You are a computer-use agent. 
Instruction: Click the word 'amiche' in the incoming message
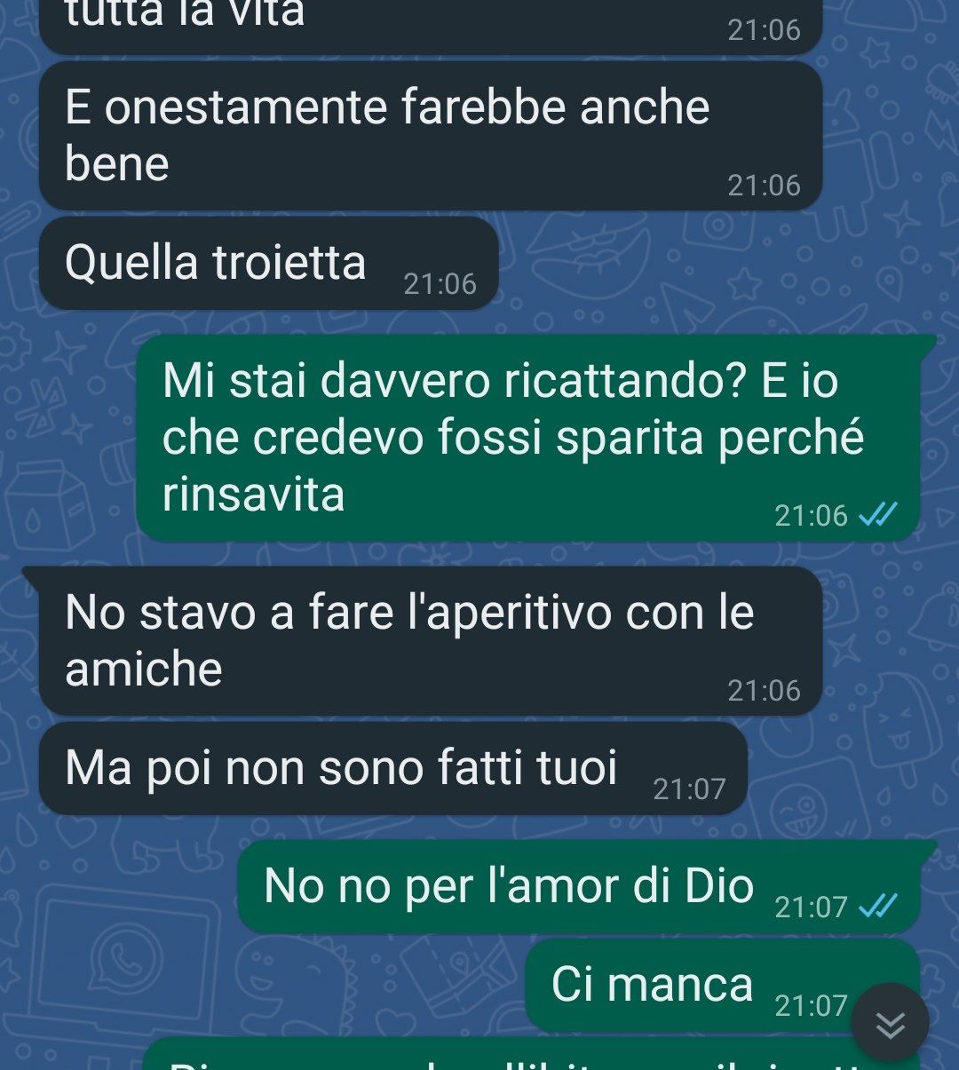pyautogui.click(x=143, y=669)
